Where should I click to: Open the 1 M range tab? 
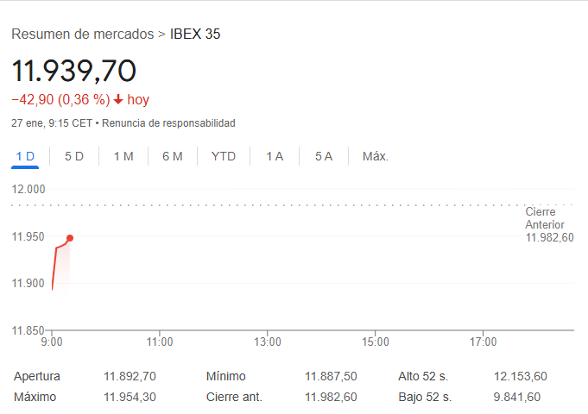click(123, 156)
